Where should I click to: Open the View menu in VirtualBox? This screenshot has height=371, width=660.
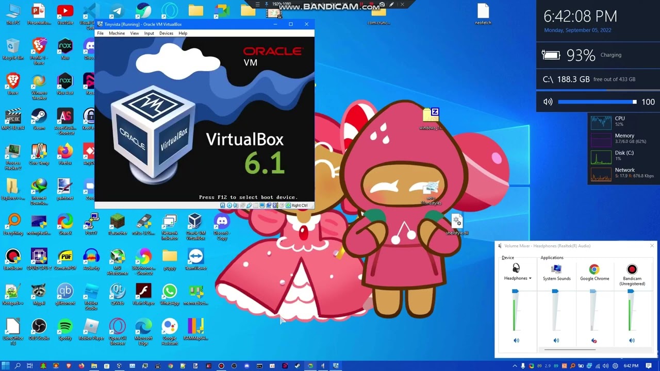pos(134,33)
